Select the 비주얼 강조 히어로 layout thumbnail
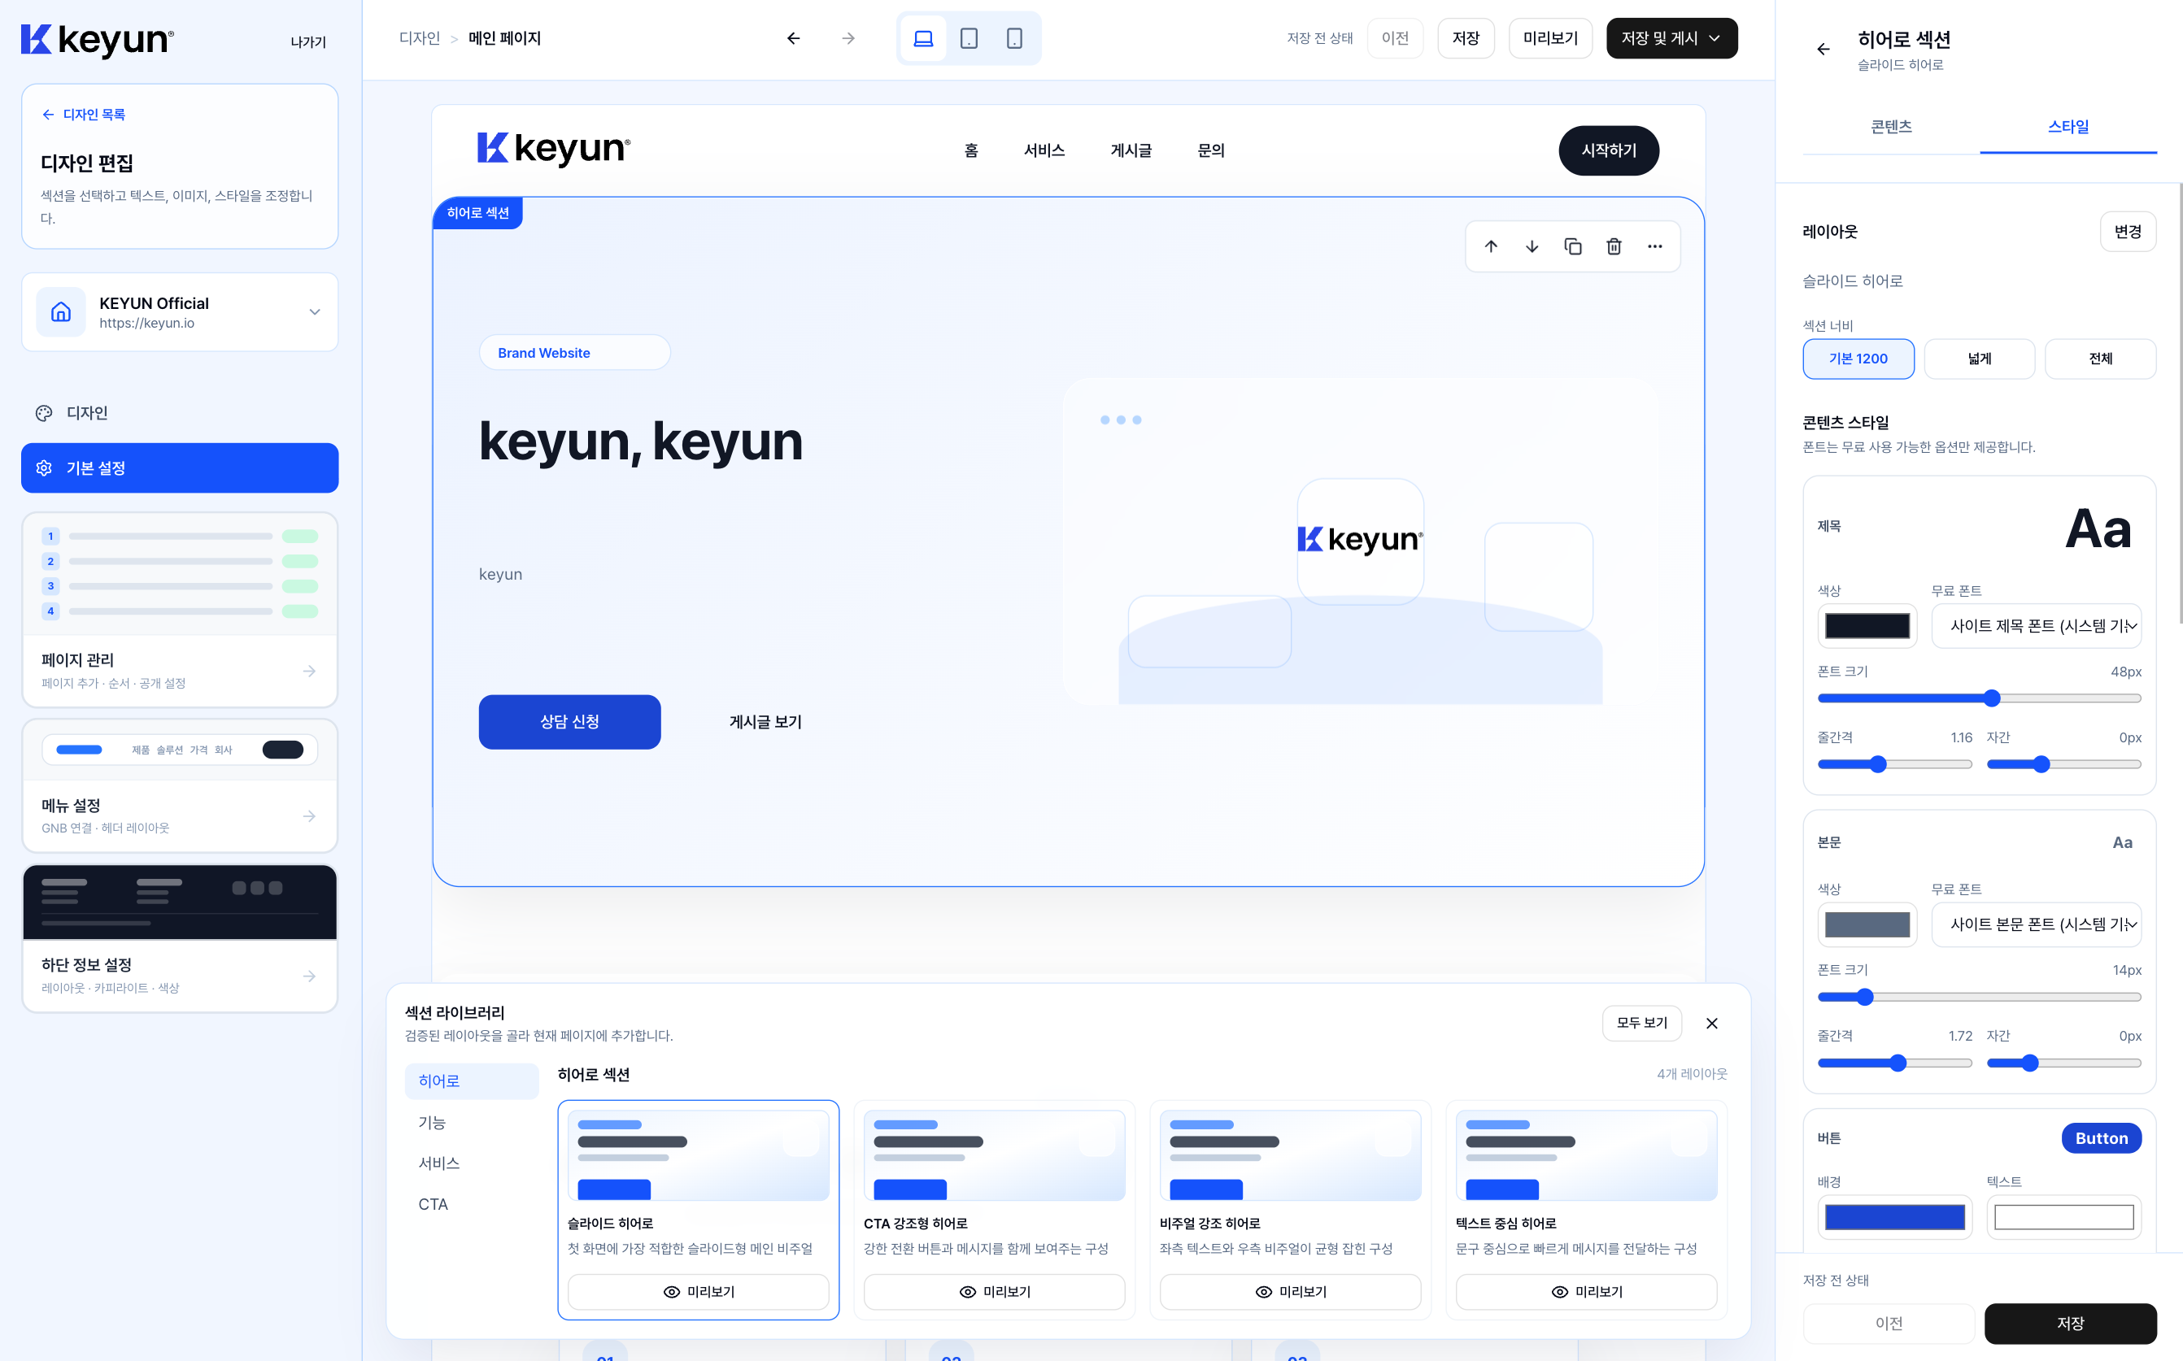 [x=1291, y=1154]
